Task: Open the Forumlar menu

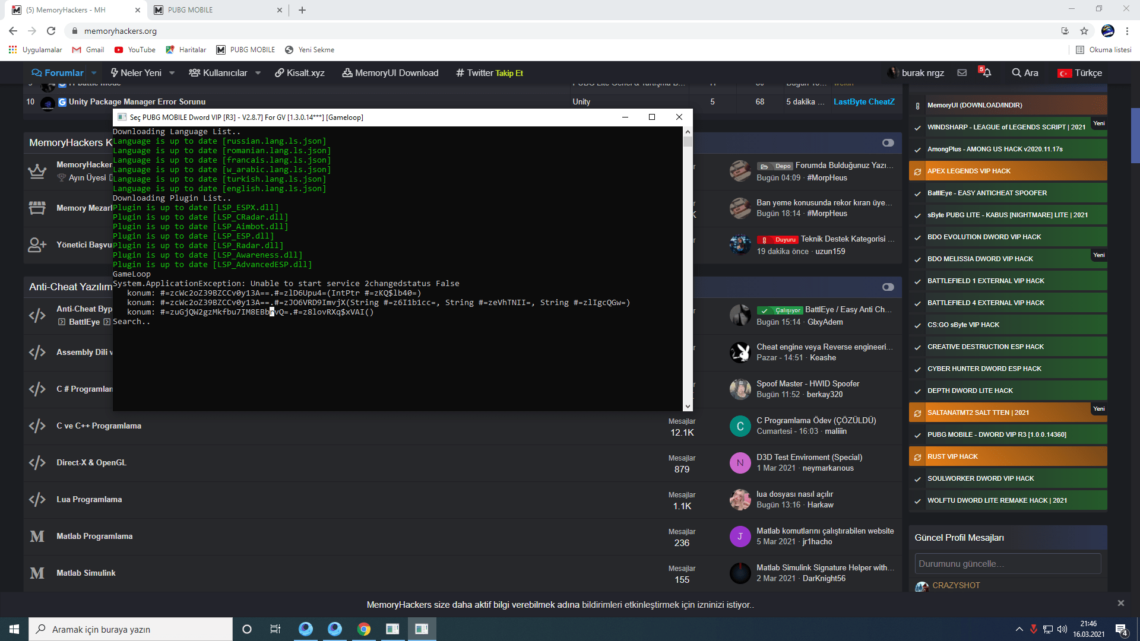Action: point(58,73)
